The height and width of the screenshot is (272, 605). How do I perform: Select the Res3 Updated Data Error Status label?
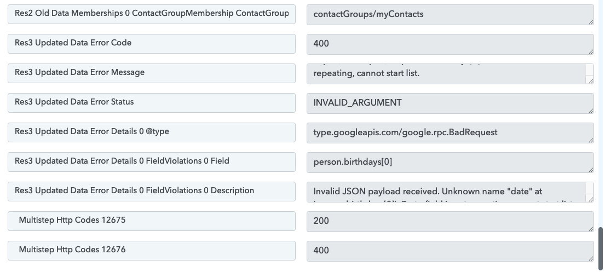coord(151,103)
